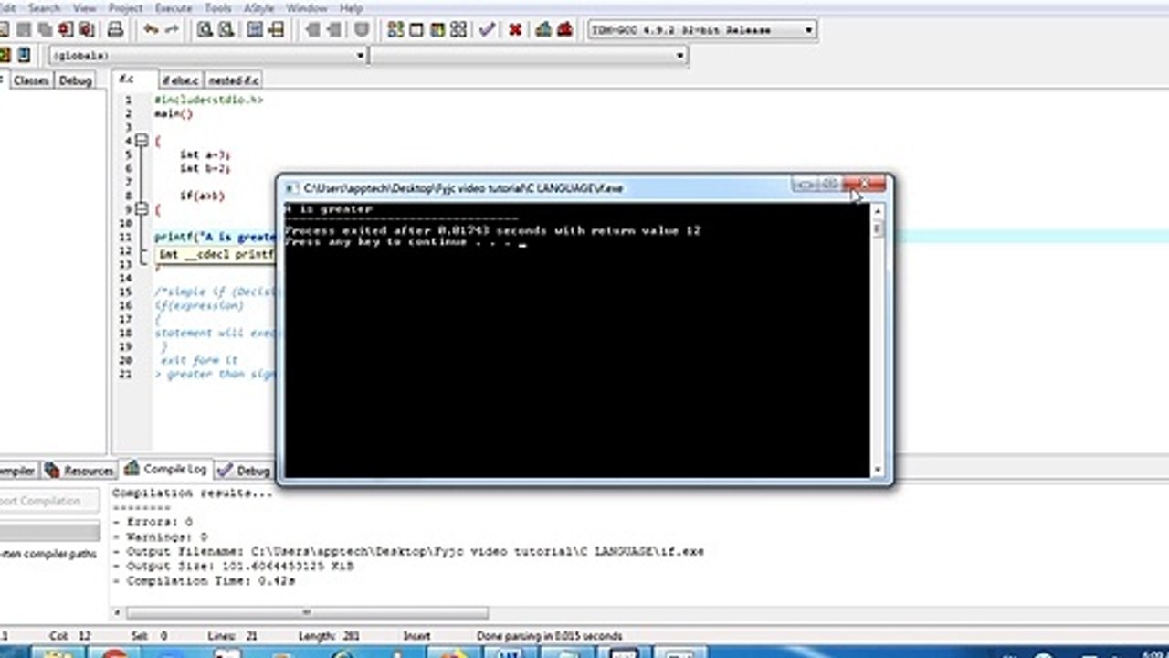Image resolution: width=1169 pixels, height=658 pixels.
Task: Click the Abort Compilation button
Action: click(49, 501)
